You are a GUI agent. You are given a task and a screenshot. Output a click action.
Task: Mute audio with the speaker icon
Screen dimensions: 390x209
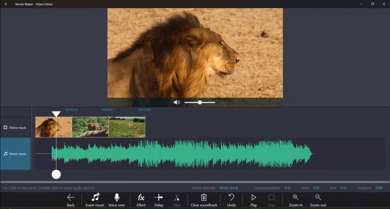coord(177,102)
